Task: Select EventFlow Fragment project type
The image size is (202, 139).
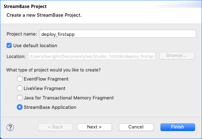Action: (20, 79)
